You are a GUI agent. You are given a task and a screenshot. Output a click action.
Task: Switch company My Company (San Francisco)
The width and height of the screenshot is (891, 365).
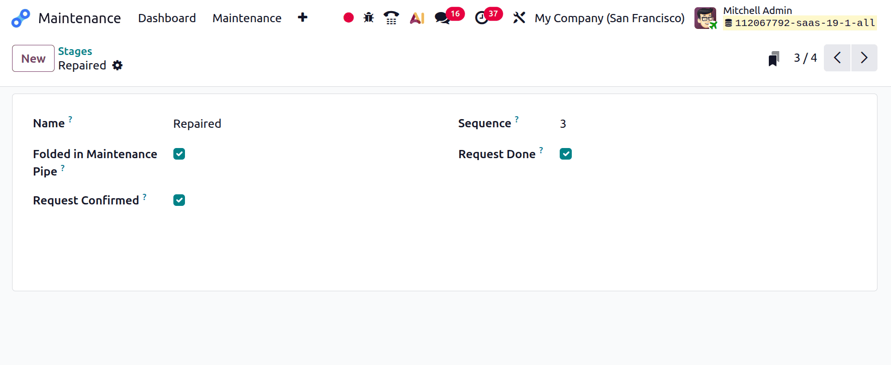pyautogui.click(x=609, y=18)
